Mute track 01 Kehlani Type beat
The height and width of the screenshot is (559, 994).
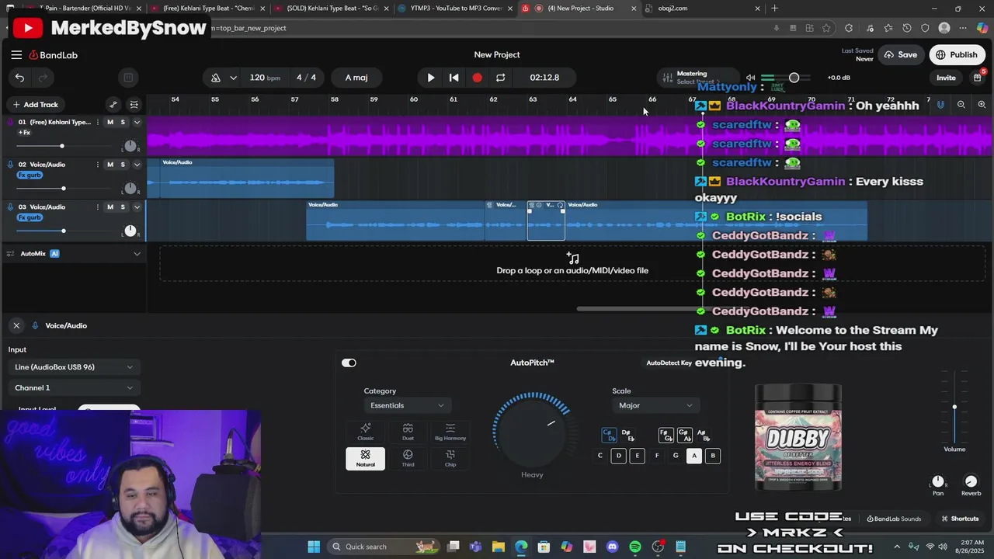pyautogui.click(x=110, y=123)
